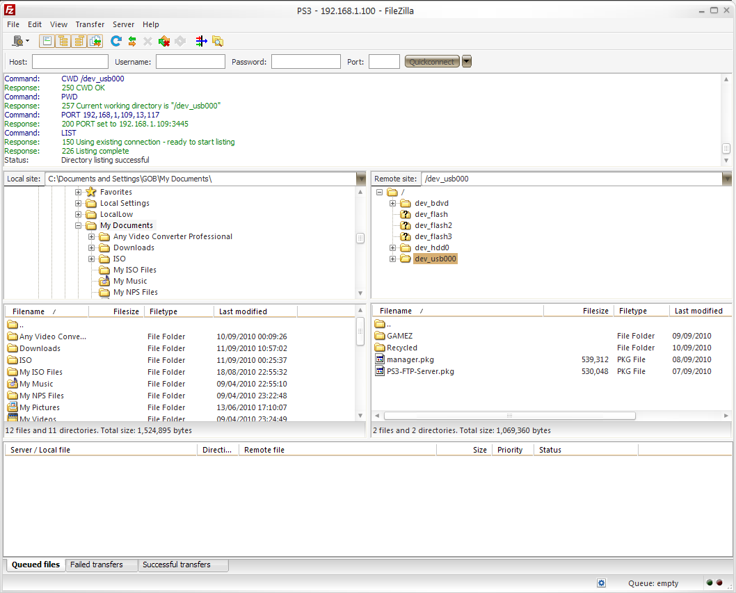
Task: Click the Quickconnect button
Action: coord(432,62)
